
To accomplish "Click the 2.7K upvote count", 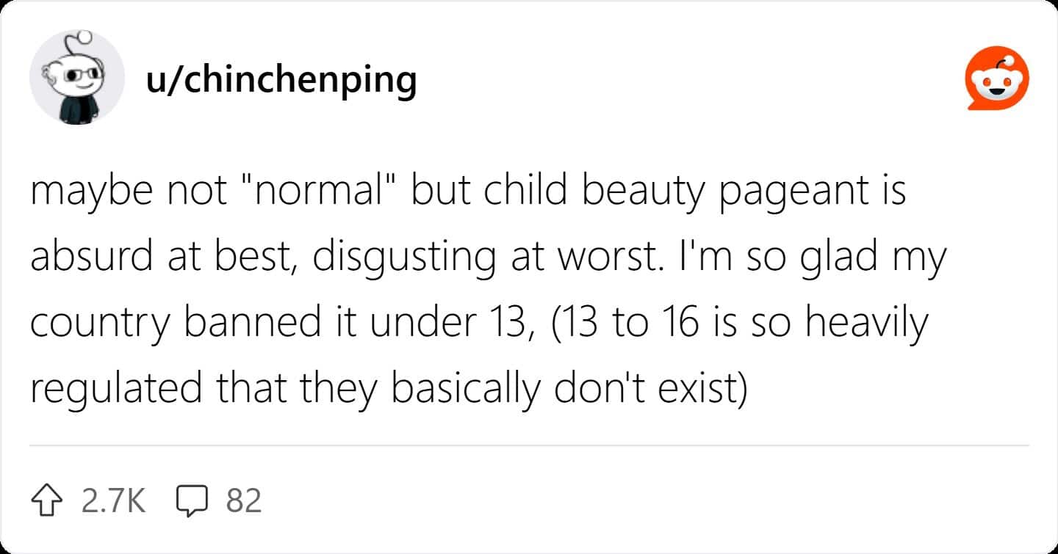I will pyautogui.click(x=113, y=501).
